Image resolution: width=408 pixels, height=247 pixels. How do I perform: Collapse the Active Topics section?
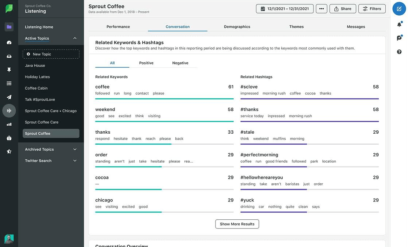tap(75, 38)
